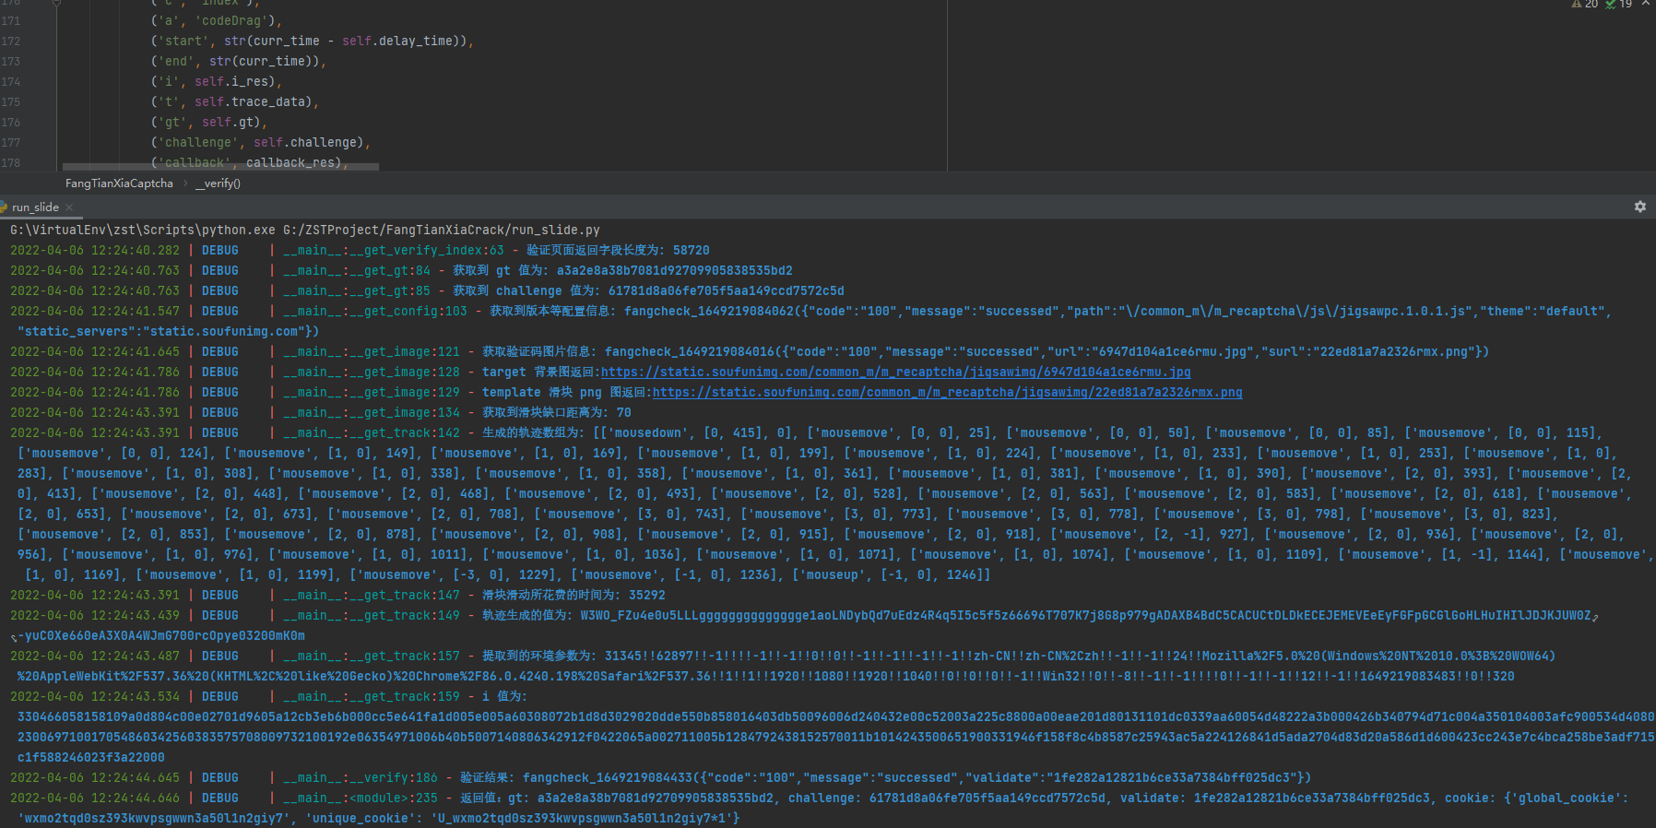Viewport: 1656px width, 828px height.
Task: Click the __get_track:147 log source
Action: pos(372,595)
